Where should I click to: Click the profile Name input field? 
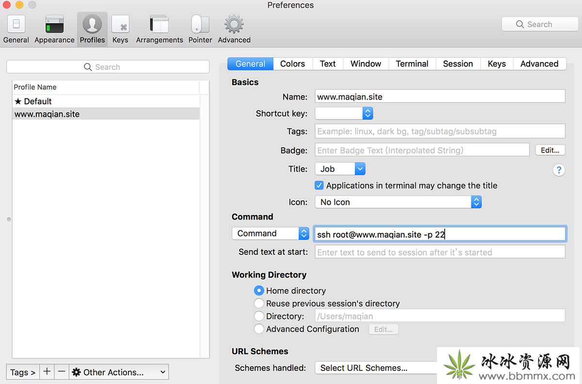pyautogui.click(x=440, y=96)
